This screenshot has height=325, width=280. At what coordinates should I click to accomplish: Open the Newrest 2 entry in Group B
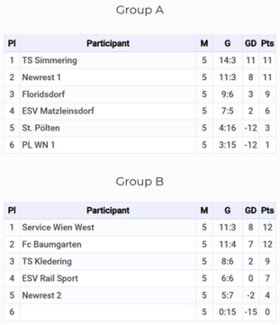click(42, 295)
